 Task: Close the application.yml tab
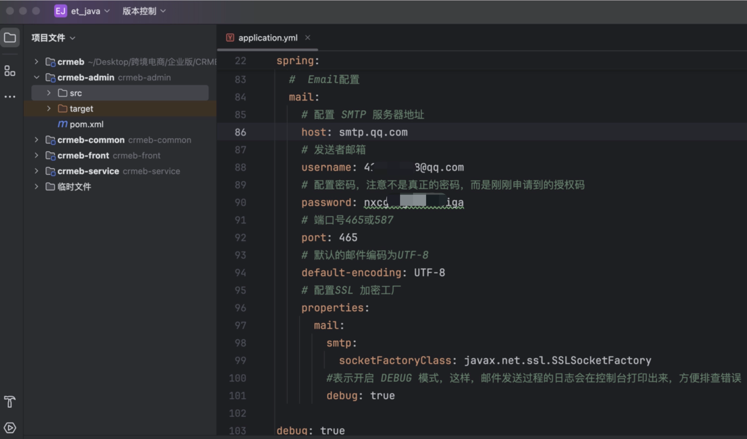tap(307, 38)
